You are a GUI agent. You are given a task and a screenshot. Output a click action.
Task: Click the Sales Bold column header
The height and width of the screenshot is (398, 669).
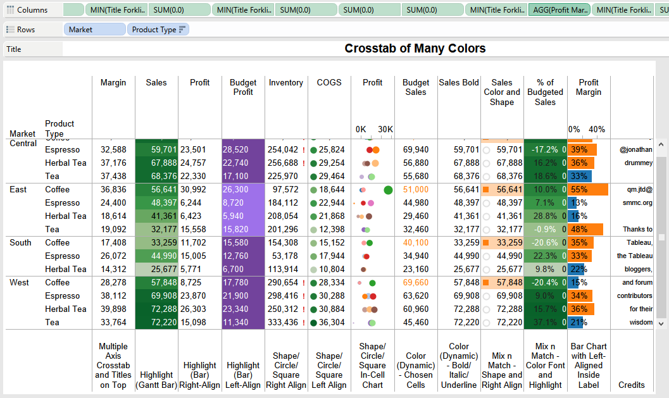point(459,82)
